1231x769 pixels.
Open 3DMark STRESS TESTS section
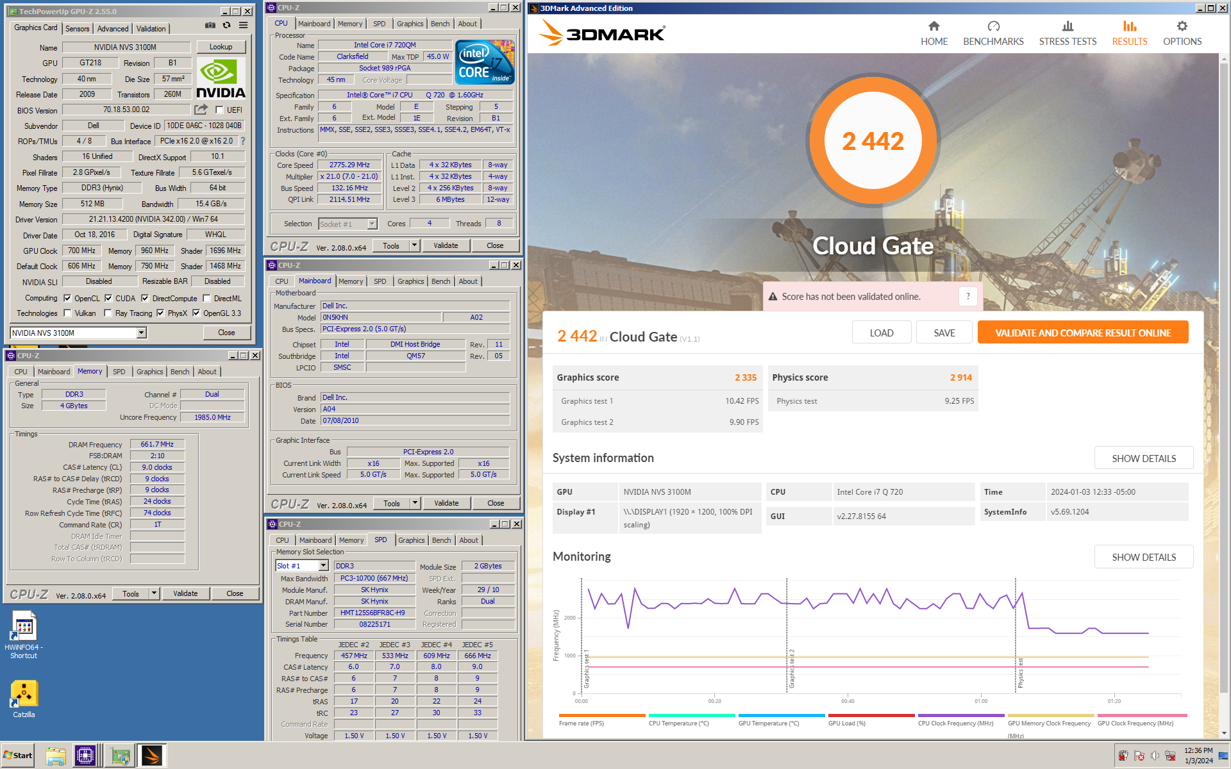tap(1068, 33)
